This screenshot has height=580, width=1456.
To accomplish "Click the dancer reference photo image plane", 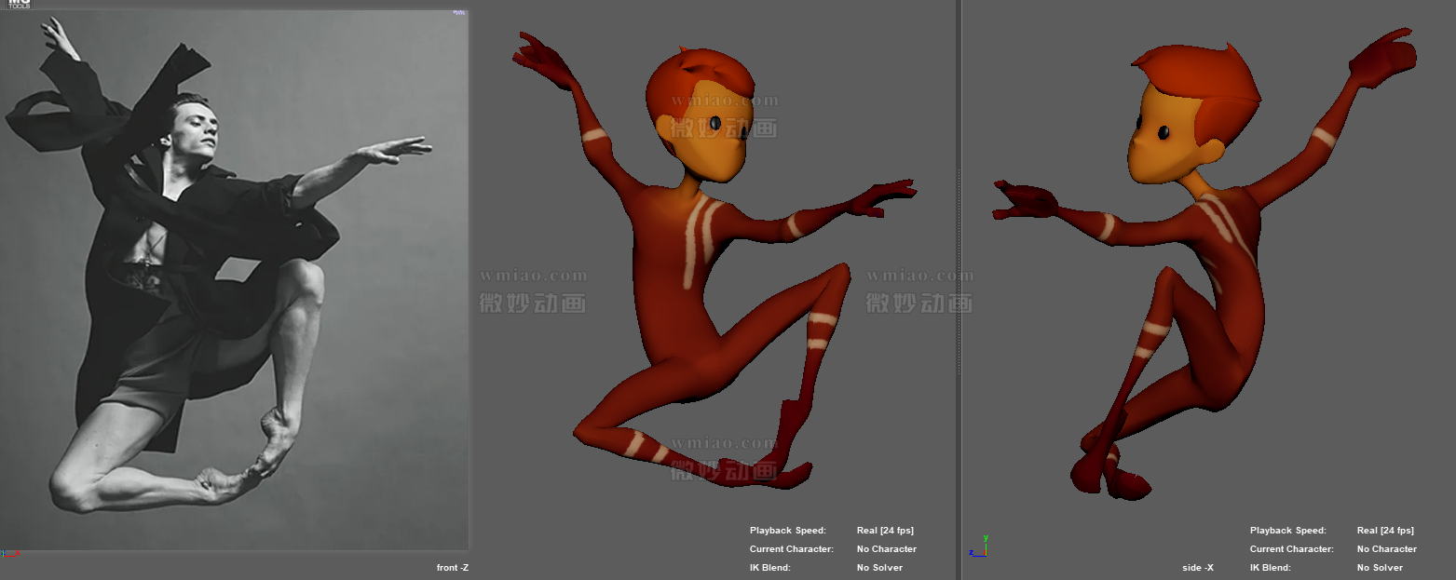I will tap(233, 279).
